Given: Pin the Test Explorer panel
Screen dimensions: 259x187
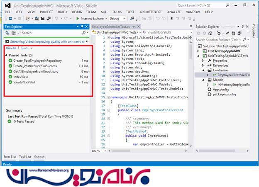Looking at the screenshot, I should tap(82, 27).
